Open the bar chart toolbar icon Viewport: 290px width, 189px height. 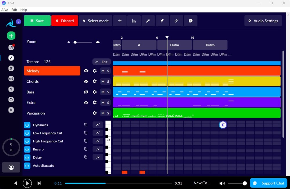[x=134, y=21]
